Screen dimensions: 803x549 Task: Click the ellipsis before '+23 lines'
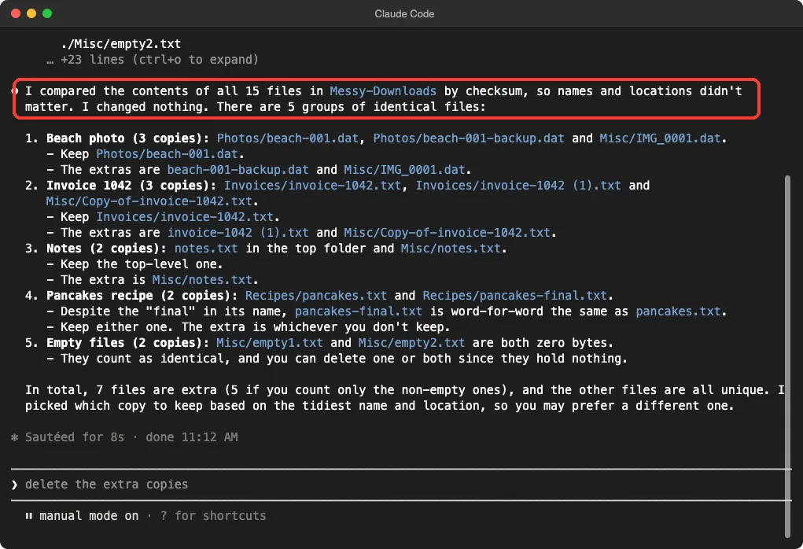pos(50,61)
